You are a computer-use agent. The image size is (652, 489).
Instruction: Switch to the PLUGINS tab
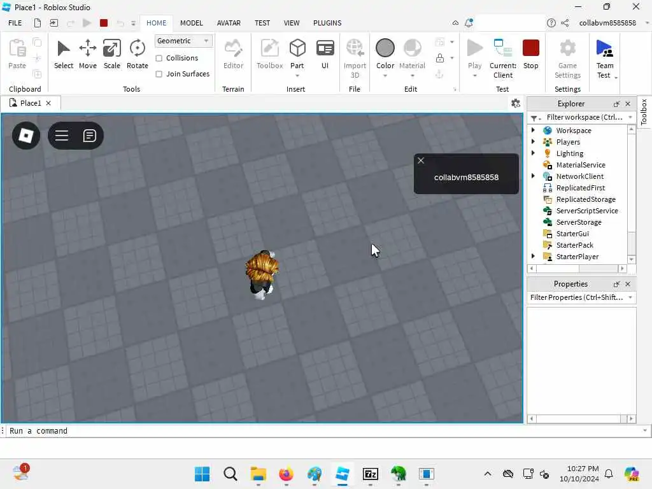point(327,23)
